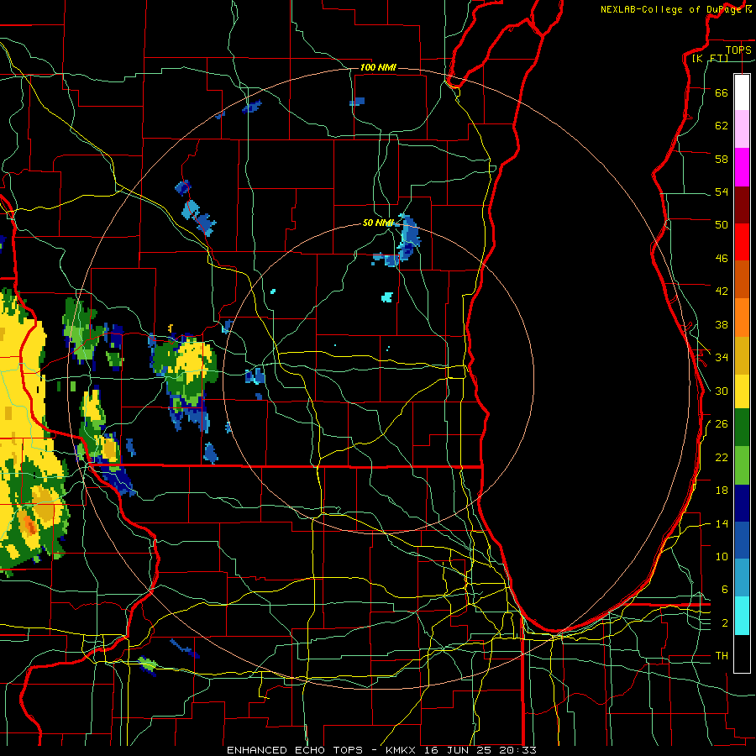
Task: Click the 38 value on the legend
Action: click(x=722, y=324)
